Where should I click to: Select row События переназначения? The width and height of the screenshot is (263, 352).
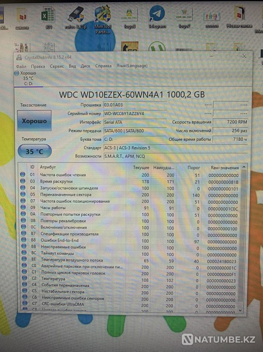[130, 286]
